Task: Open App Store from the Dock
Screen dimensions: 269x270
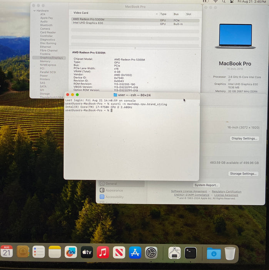Action: tap(135, 253)
